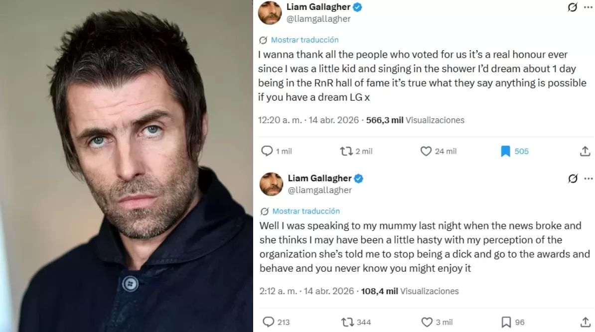Reply to the first tweet
The height and width of the screenshot is (332, 595).
pos(268,151)
